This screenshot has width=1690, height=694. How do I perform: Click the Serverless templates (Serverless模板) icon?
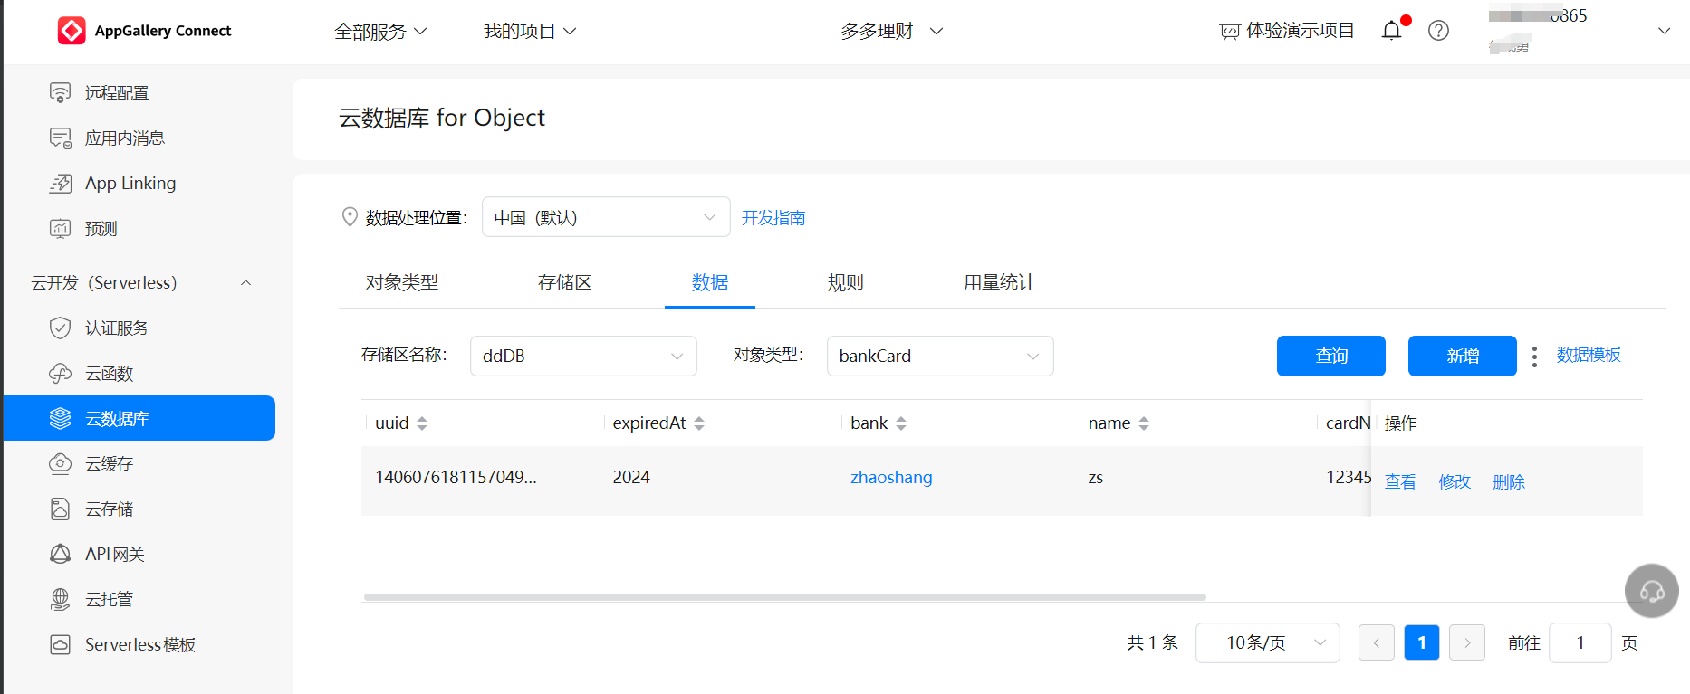[x=60, y=644]
